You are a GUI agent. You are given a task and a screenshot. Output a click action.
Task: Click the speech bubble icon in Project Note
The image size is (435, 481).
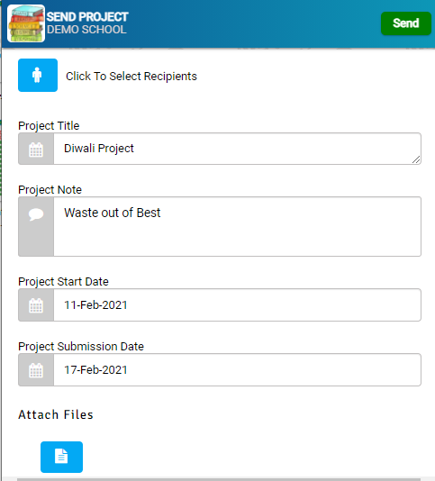36,214
